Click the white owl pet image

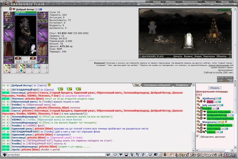[x=33, y=49]
